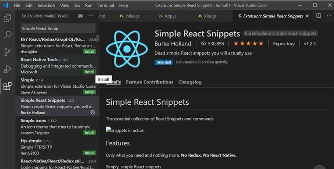Screen dimensions: 334x169
Task: Open the Search view in the activity bar
Action: pyautogui.click(x=7, y=34)
